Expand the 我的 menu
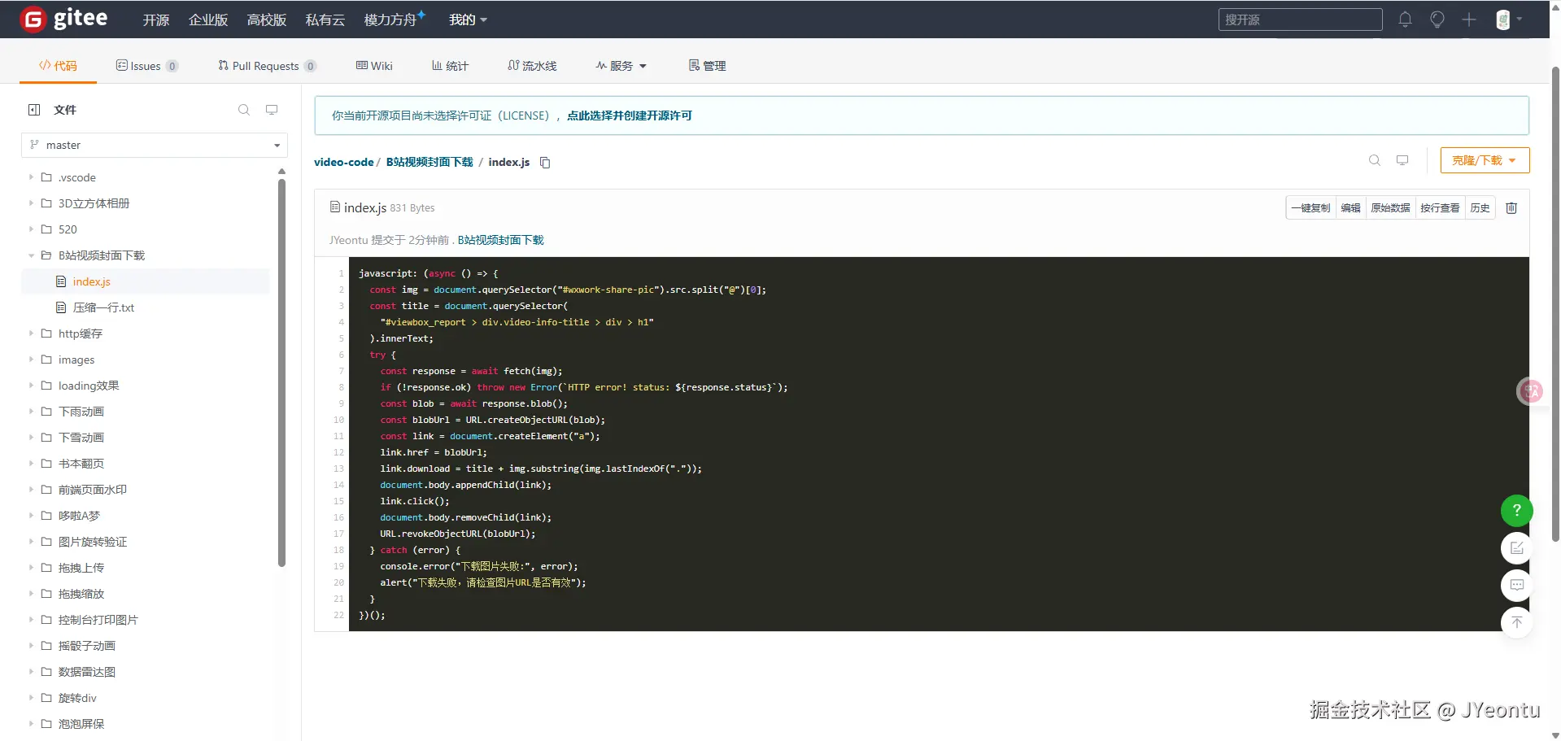 coord(468,20)
